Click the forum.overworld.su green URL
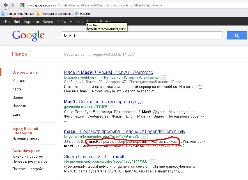The height and width of the screenshot is (180, 248). pyautogui.click(x=79, y=78)
